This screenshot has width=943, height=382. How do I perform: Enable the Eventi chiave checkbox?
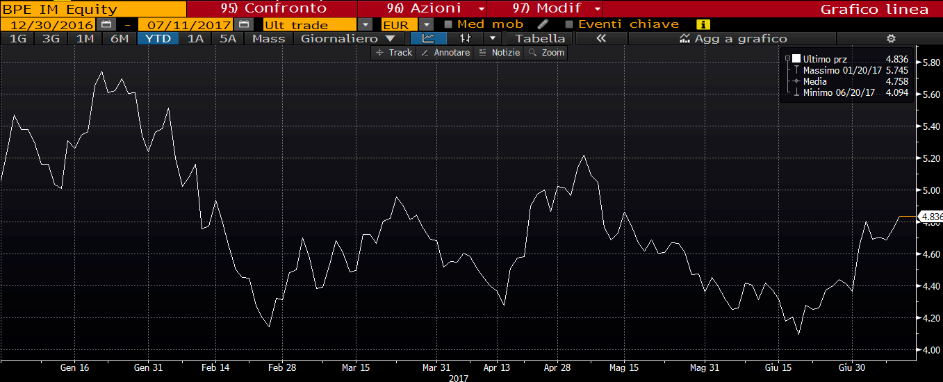coord(569,24)
